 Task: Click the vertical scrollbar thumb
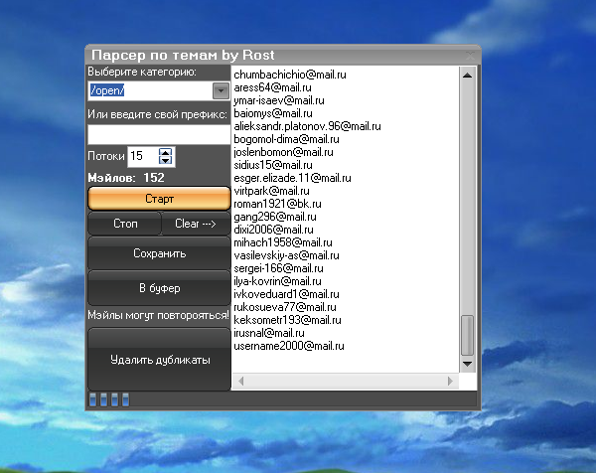click(x=467, y=335)
